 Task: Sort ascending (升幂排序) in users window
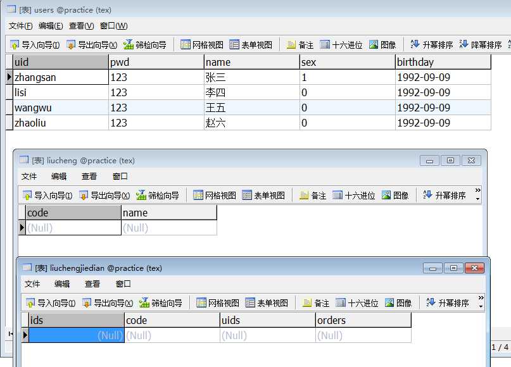(432, 45)
